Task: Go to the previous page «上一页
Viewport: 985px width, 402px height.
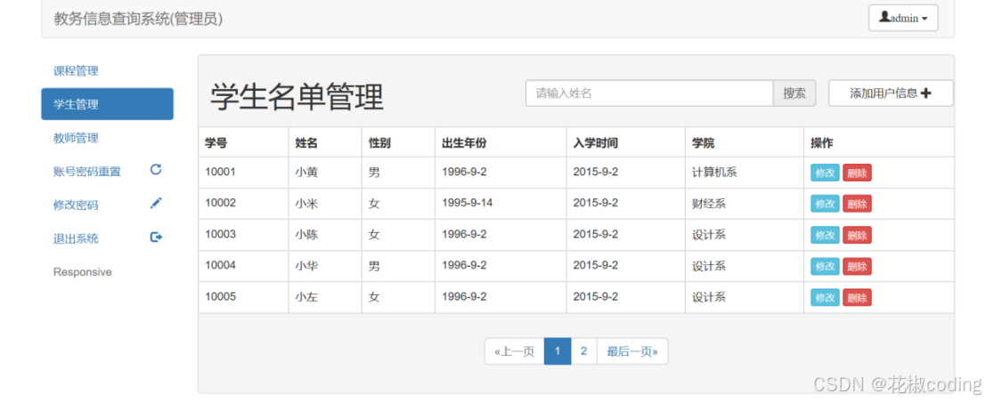Action: pyautogui.click(x=515, y=351)
